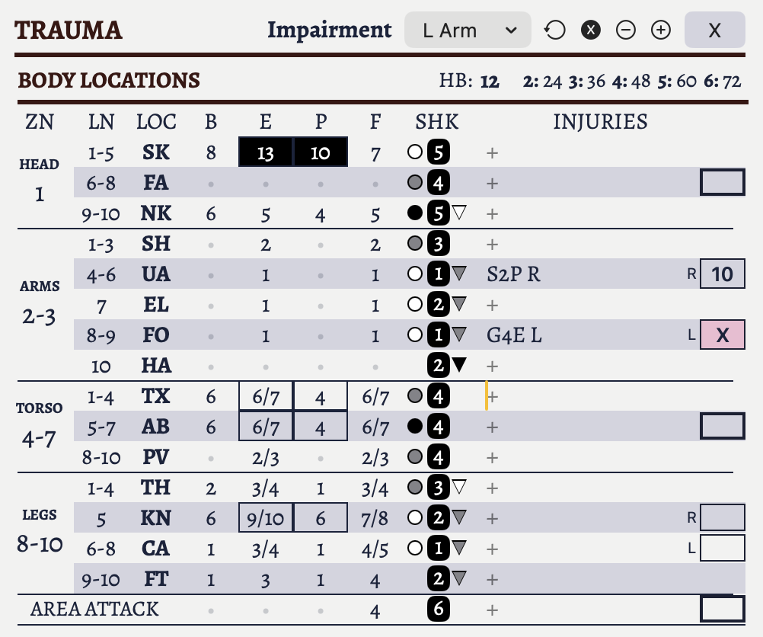
Task: Click the black shock badge 6 for Area Attack
Action: [438, 610]
